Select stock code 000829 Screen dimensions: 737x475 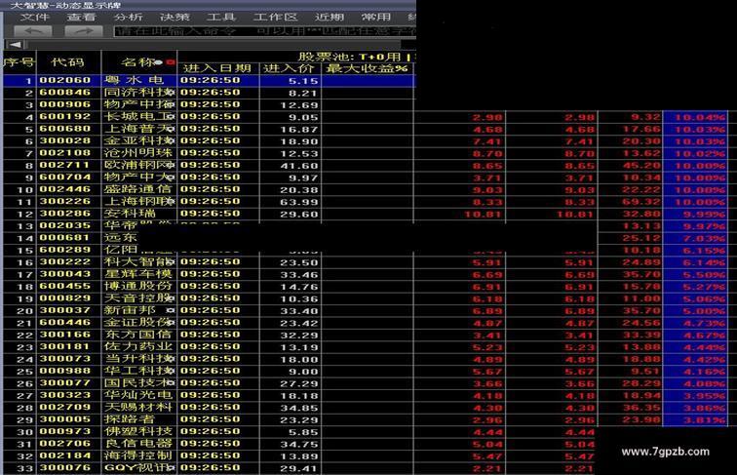(x=65, y=298)
